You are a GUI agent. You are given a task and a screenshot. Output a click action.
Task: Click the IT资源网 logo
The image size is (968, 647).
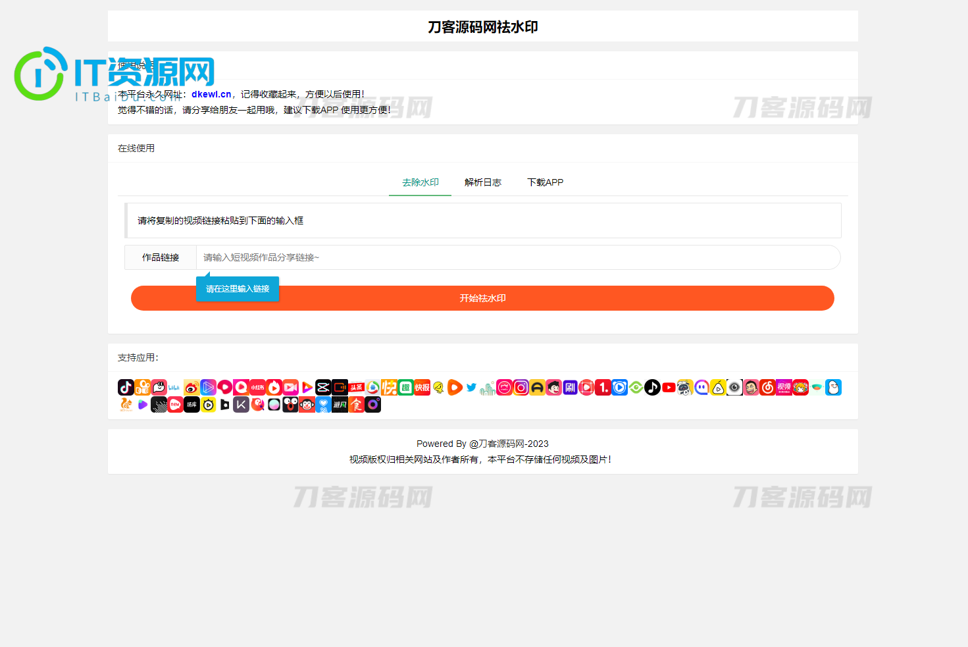pos(115,74)
